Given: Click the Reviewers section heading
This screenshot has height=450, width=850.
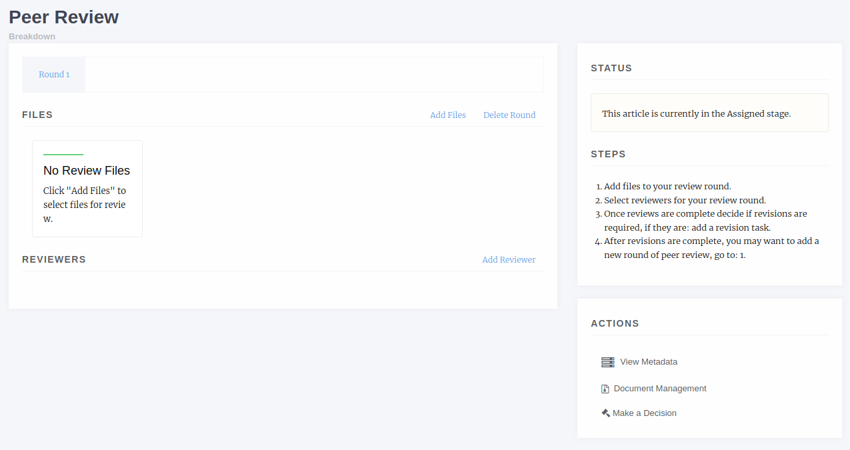Looking at the screenshot, I should click(x=54, y=259).
